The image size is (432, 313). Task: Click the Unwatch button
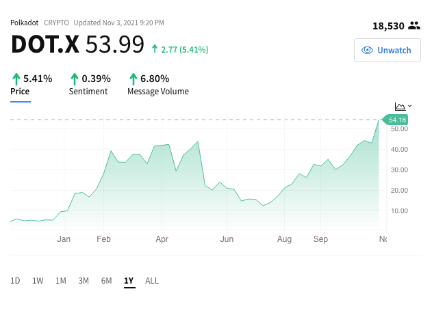click(x=387, y=50)
